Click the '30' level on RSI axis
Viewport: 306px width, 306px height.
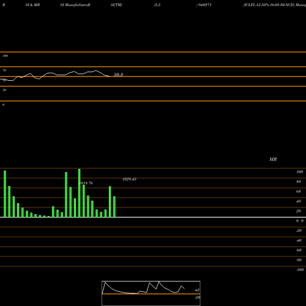click(4, 90)
